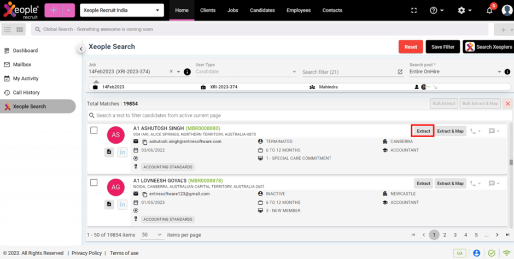Image resolution: width=514 pixels, height=259 pixels.
Task: Open Mailbox in the sidebar
Action: pyautogui.click(x=22, y=64)
